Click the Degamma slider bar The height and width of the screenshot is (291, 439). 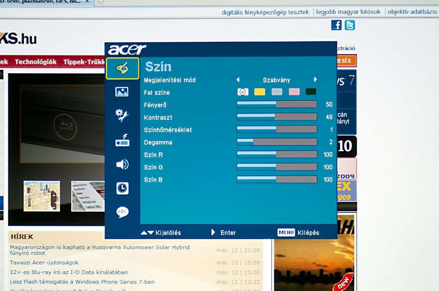click(x=277, y=142)
